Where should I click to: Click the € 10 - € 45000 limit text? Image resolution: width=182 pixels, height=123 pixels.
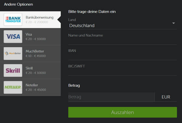point(36,56)
